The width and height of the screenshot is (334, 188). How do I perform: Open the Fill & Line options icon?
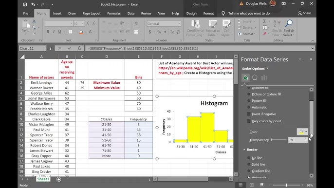coord(245,78)
